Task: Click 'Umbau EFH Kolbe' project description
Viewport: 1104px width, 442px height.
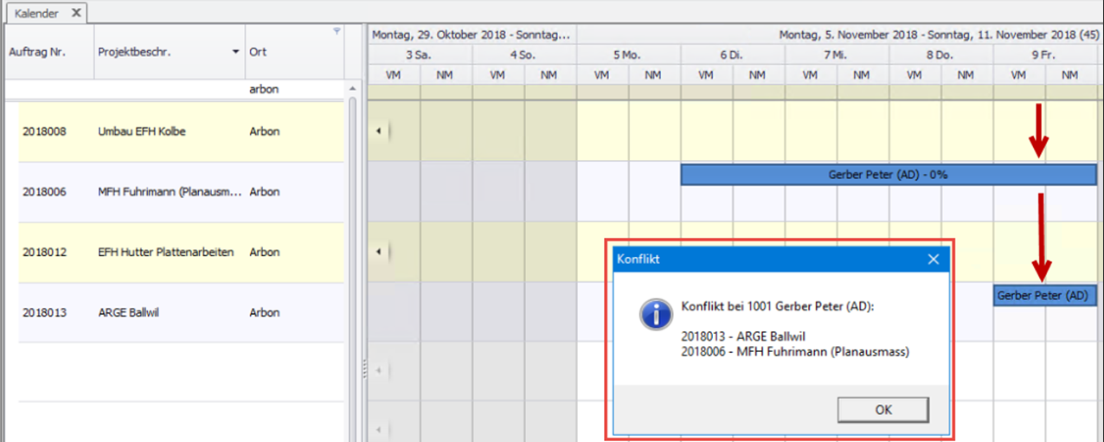Action: [x=142, y=131]
